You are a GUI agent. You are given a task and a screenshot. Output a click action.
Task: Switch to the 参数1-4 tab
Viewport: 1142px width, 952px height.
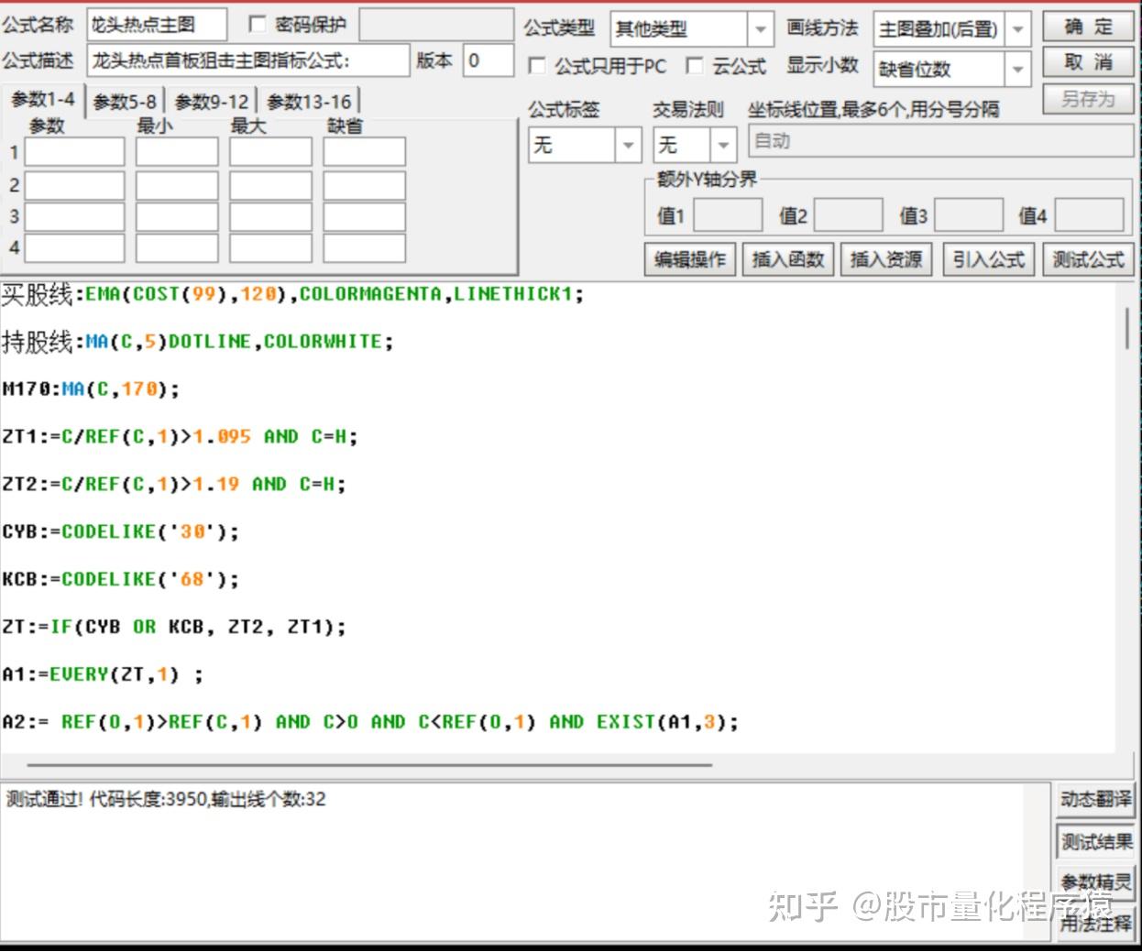coord(43,100)
